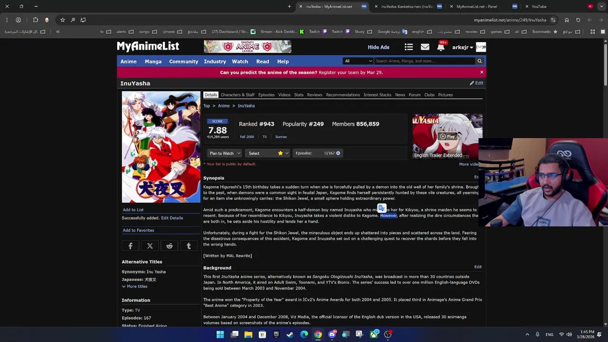
Task: Open the Fall 2000 season link
Action: [x=247, y=137]
